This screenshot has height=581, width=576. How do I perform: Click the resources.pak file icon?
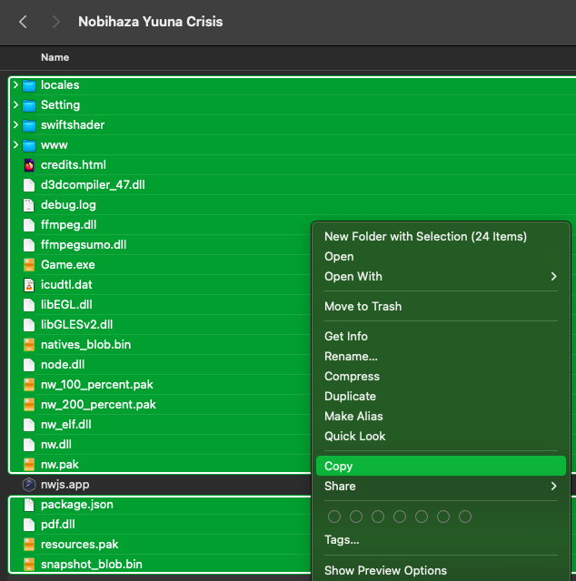pos(29,545)
